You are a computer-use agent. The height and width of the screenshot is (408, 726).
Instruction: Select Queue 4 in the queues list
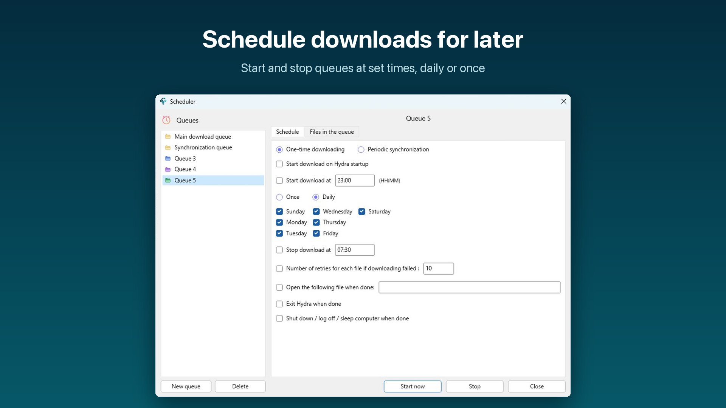click(213, 170)
